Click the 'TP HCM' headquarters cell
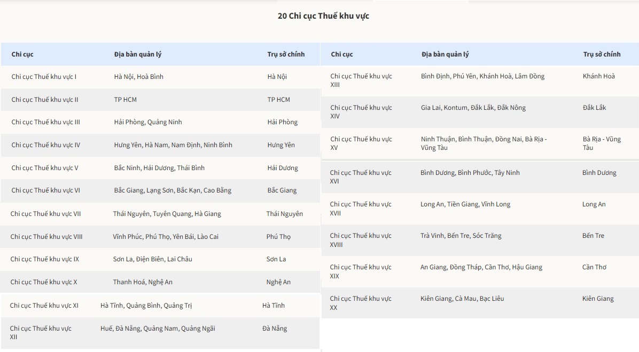Screen dimensions: 639x352 pyautogui.click(x=279, y=100)
